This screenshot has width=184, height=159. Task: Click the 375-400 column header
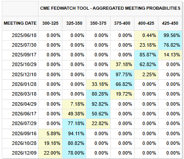tap(122, 23)
